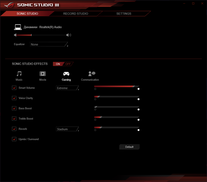Screen dimensions: 207x182
Task: Click Smart Volume maximum white dot
Action: pos(138,89)
